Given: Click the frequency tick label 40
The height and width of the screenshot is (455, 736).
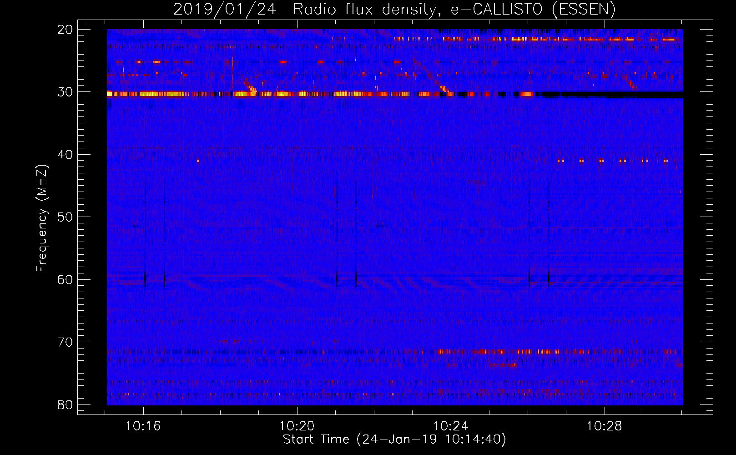Looking at the screenshot, I should pos(66,155).
